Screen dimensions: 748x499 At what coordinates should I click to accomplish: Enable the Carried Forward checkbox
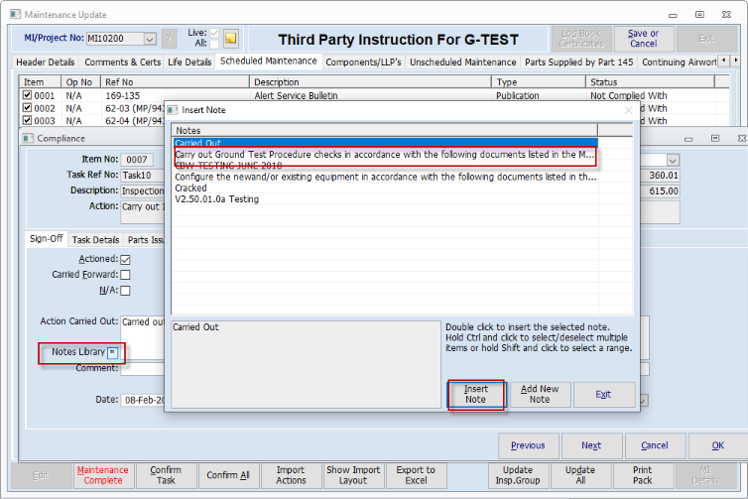point(125,275)
